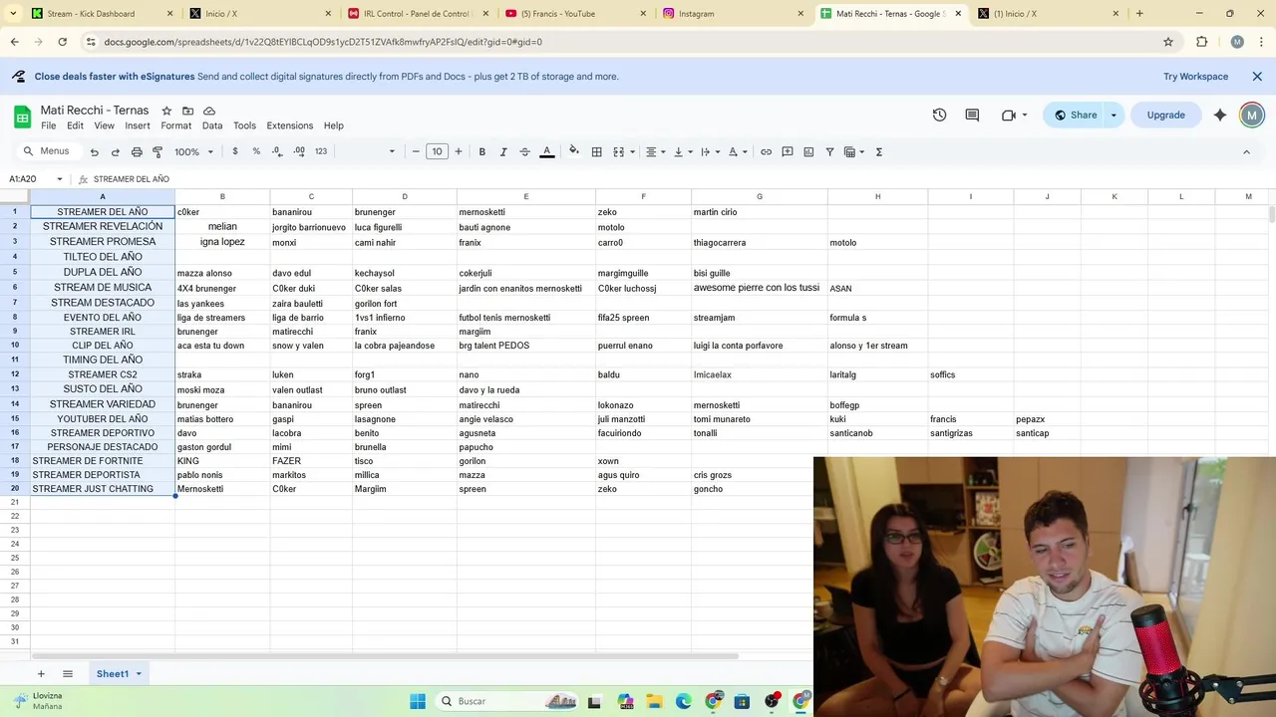This screenshot has width=1276, height=717.
Task: Click the browser address bar
Action: 618,42
